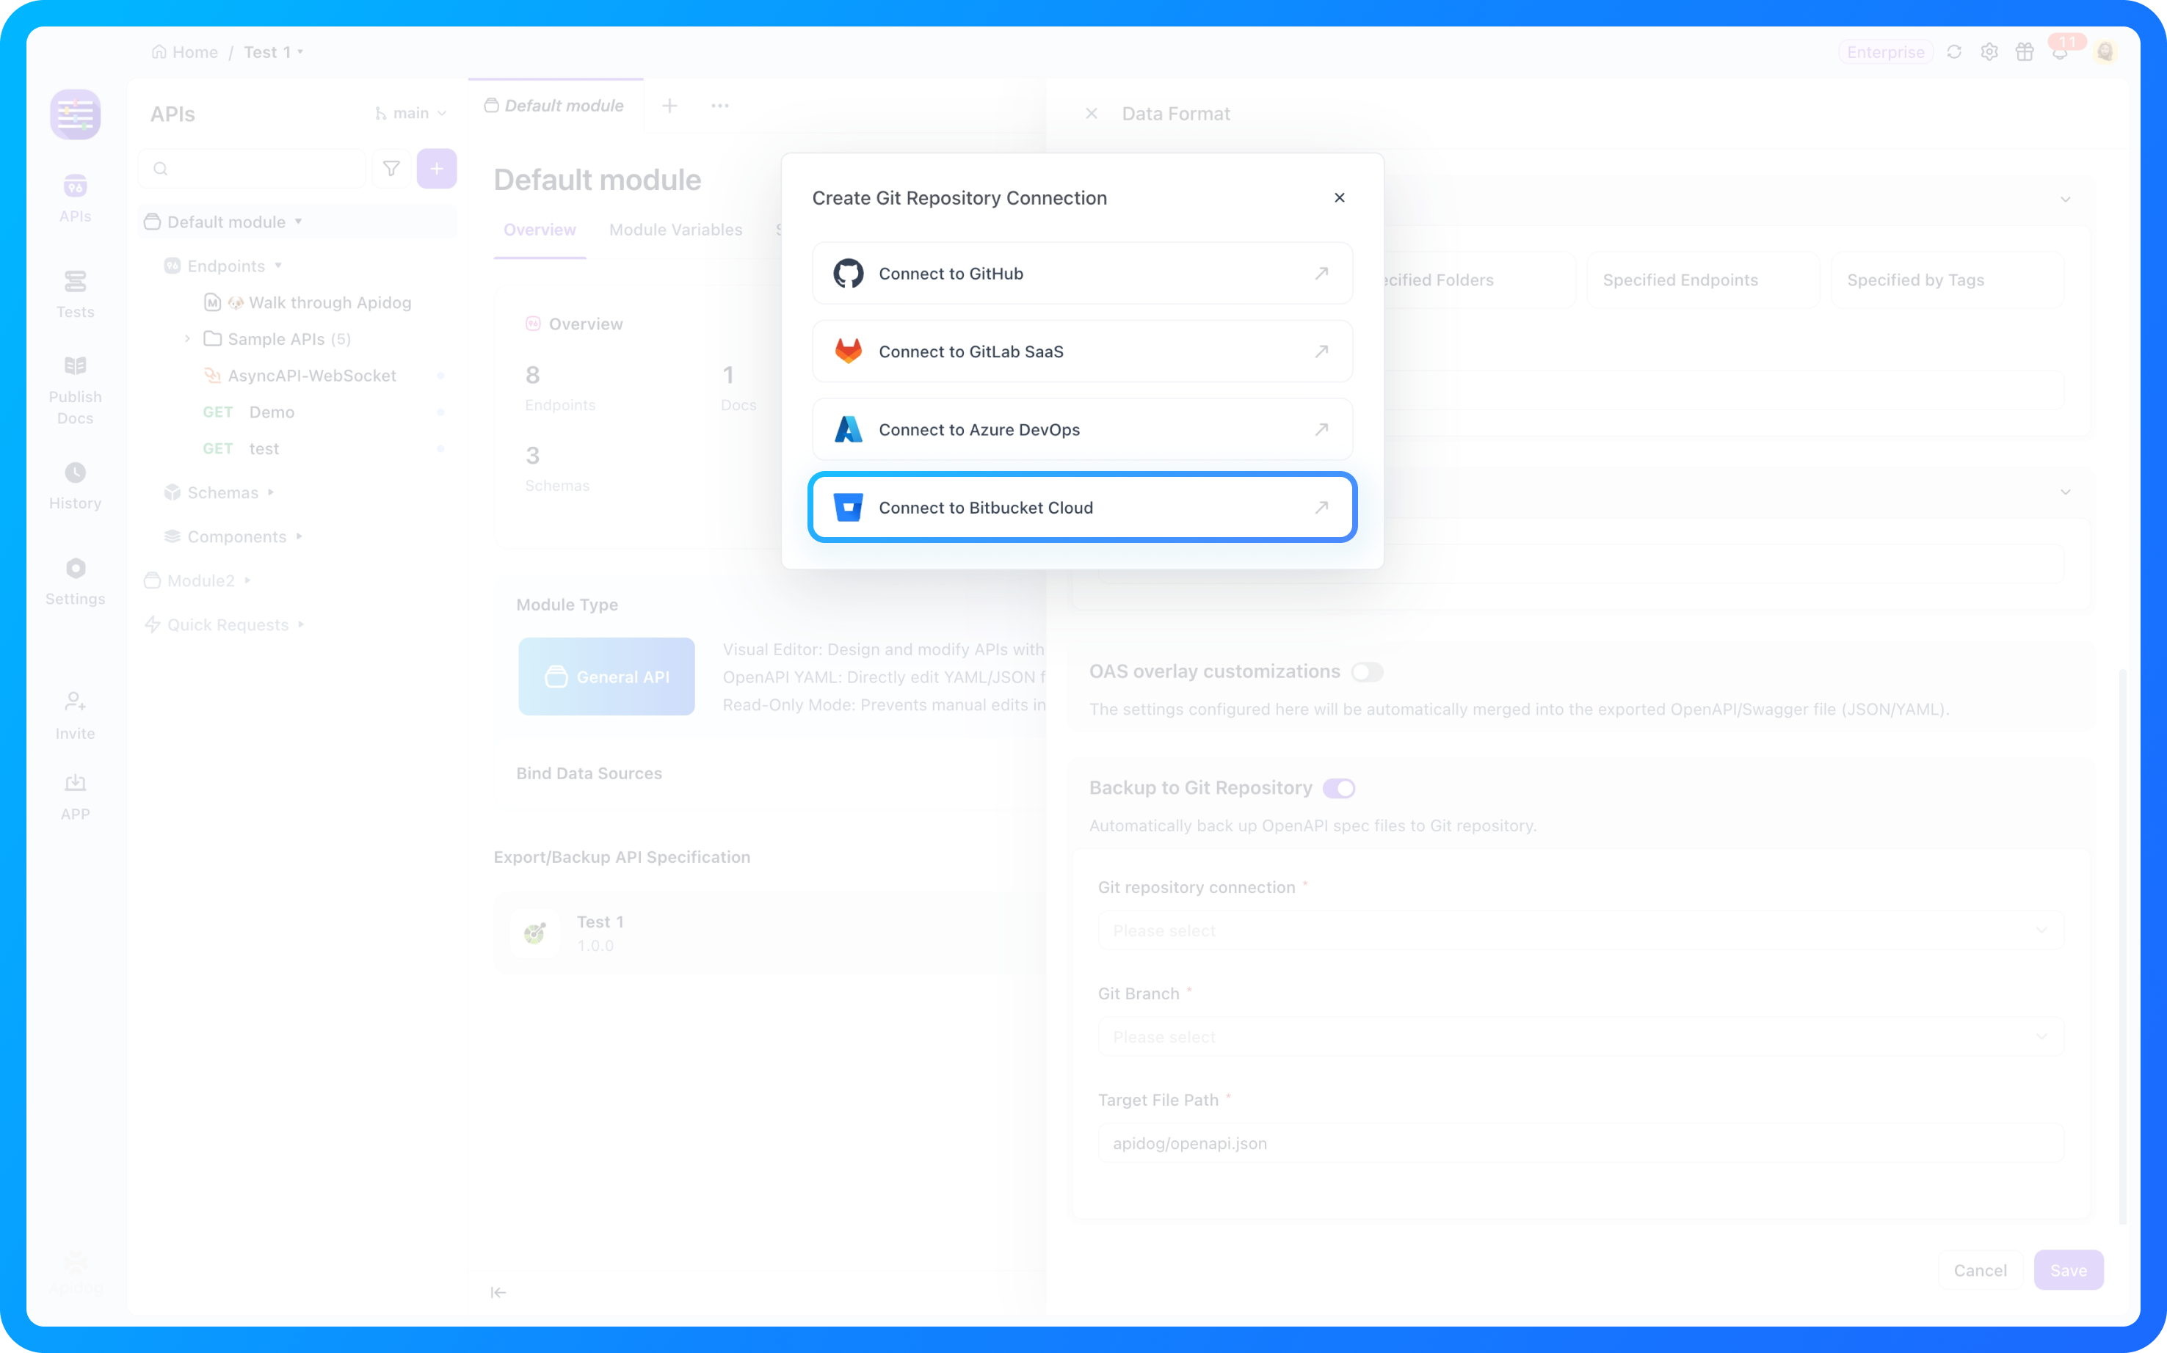This screenshot has height=1353, width=2167.
Task: Open the notifications bell
Action: [2060, 52]
